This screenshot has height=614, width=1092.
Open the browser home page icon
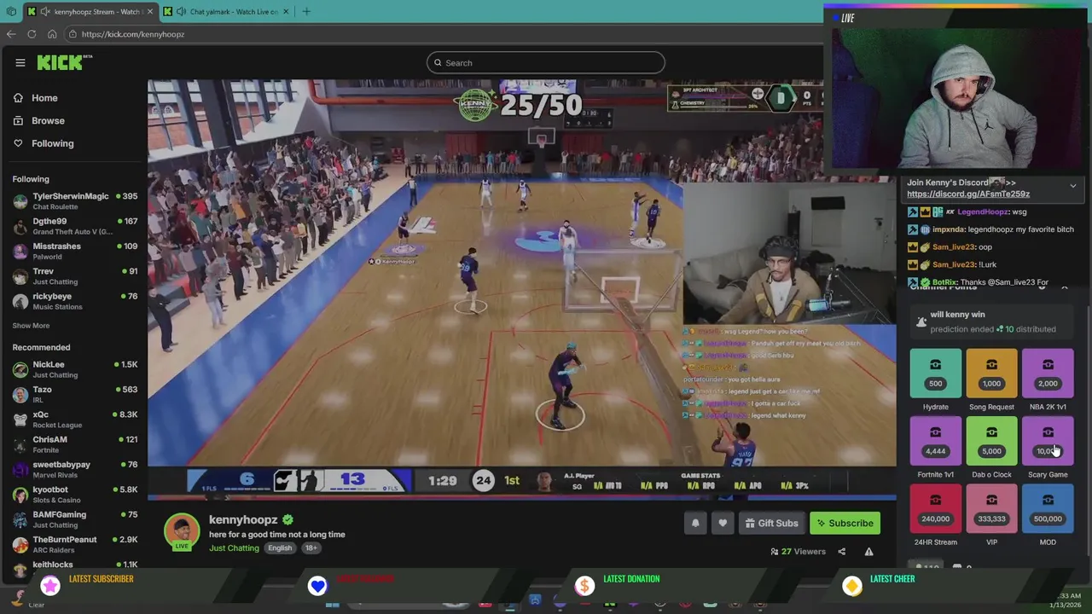(x=52, y=34)
